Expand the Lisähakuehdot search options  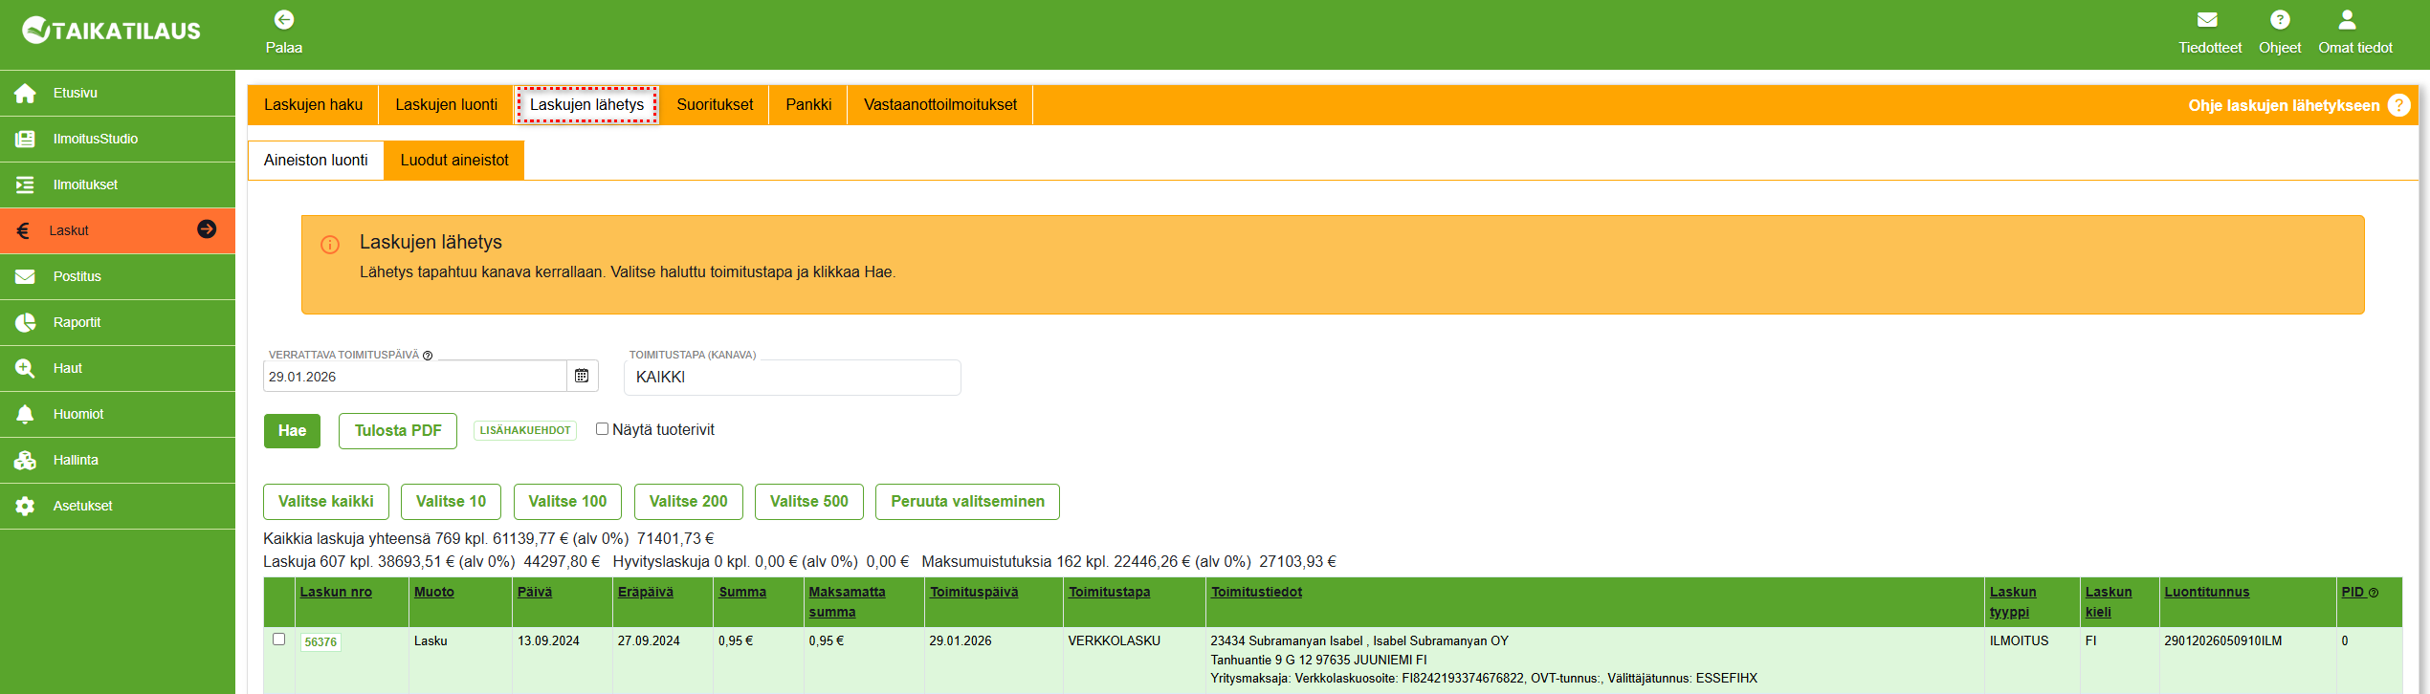525,431
